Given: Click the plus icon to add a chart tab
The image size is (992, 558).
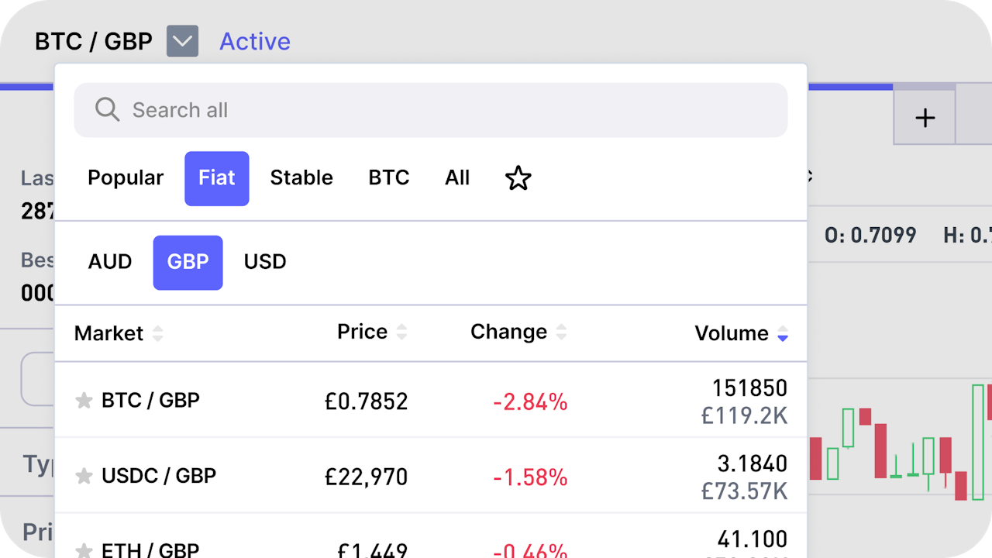Looking at the screenshot, I should pos(925,118).
